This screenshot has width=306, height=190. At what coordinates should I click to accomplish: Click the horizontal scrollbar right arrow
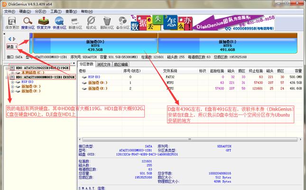[x=300, y=139]
